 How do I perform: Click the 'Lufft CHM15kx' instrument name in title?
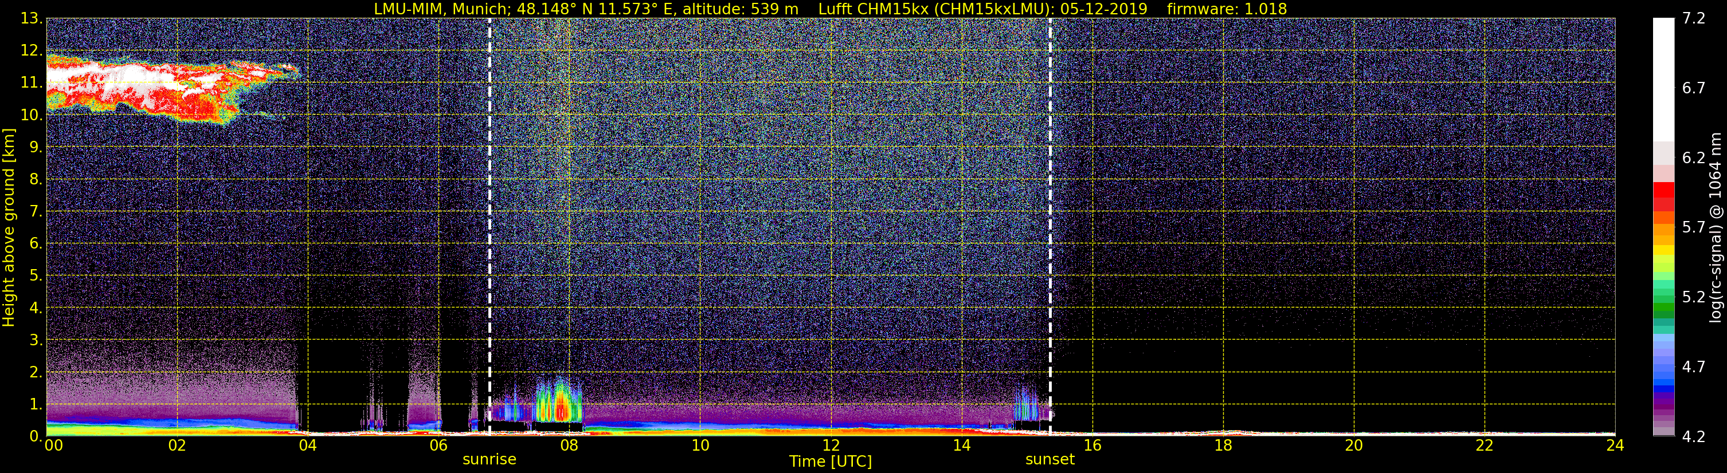873,9
